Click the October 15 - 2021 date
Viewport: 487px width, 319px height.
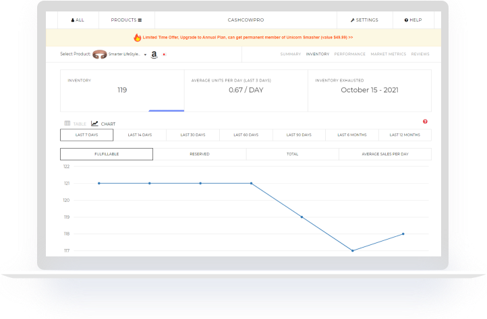pos(370,90)
